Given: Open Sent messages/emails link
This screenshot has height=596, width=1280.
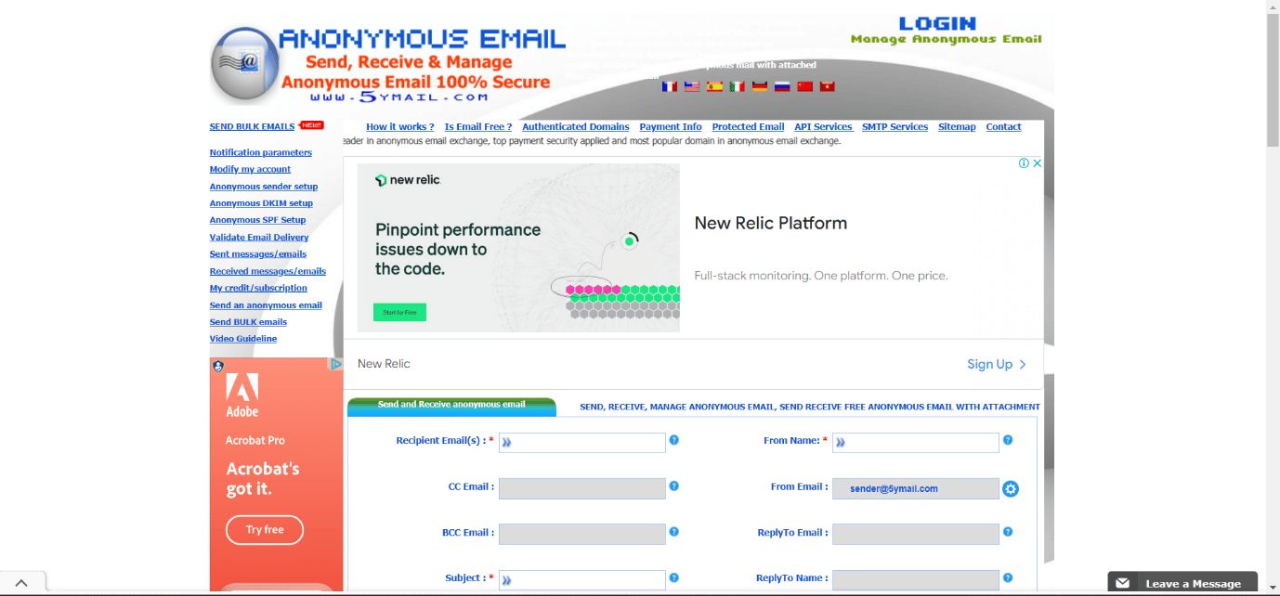Looking at the screenshot, I should click(x=258, y=254).
